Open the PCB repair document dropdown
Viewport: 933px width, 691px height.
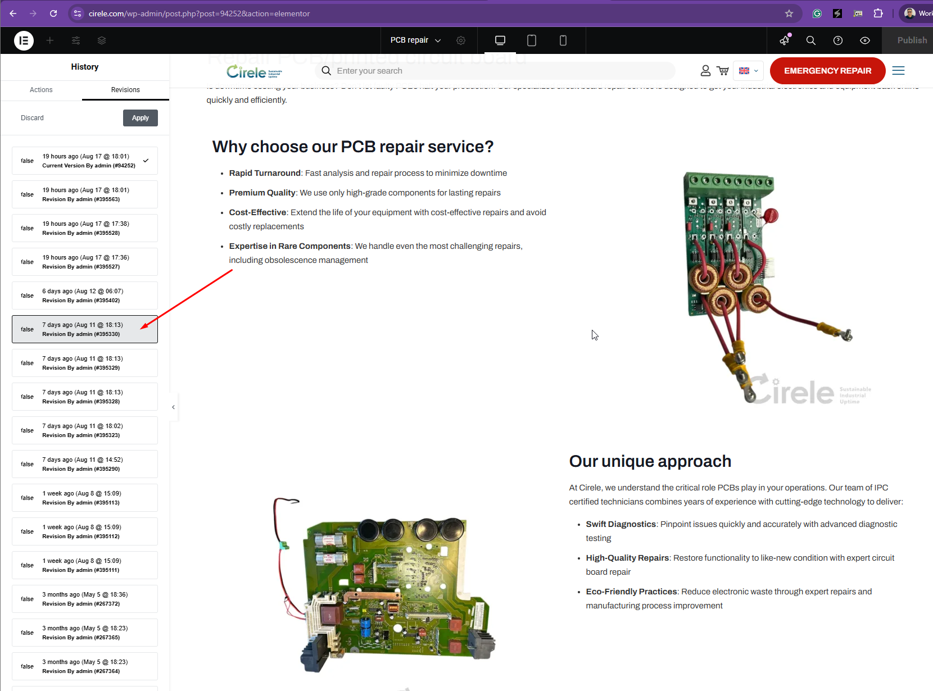(x=415, y=40)
